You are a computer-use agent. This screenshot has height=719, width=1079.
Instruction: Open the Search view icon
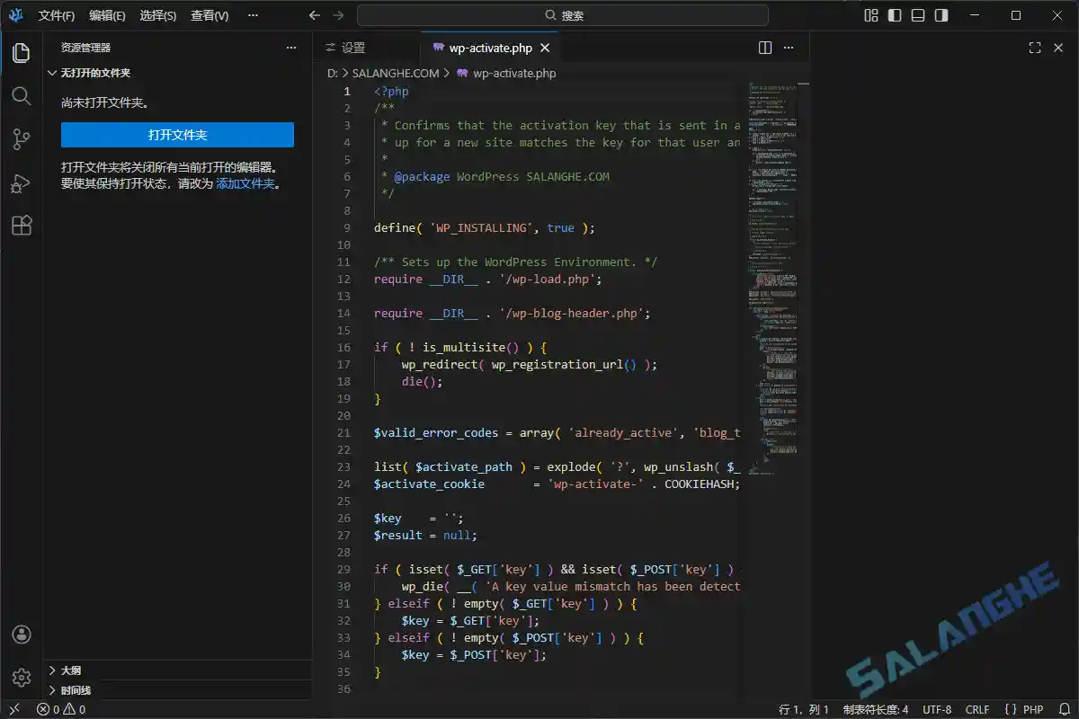click(21, 96)
